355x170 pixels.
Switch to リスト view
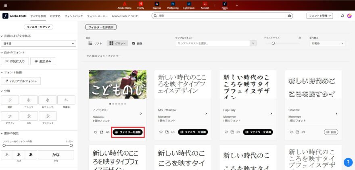[95, 43]
